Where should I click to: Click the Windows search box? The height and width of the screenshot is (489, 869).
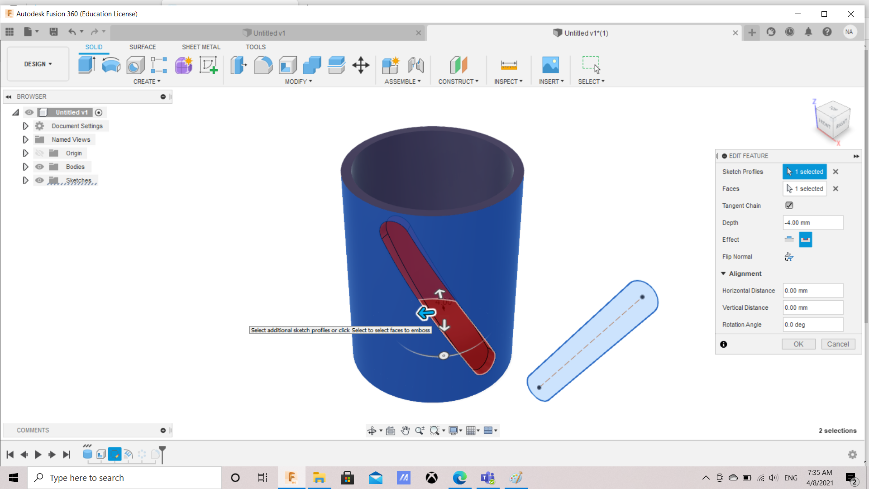click(125, 478)
